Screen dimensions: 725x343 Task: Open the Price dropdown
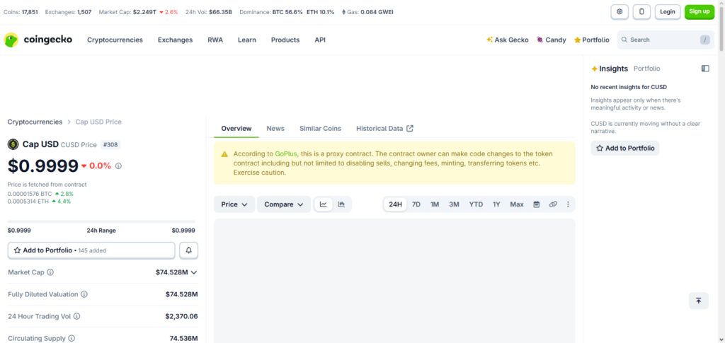tap(234, 204)
